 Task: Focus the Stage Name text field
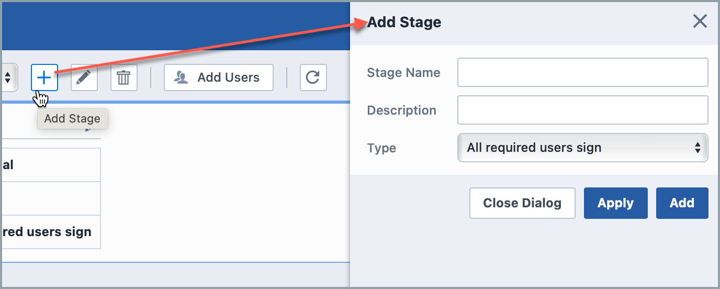(582, 72)
